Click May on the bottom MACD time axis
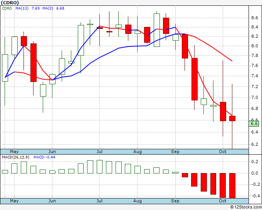This screenshot has width=262, height=210. point(14,201)
